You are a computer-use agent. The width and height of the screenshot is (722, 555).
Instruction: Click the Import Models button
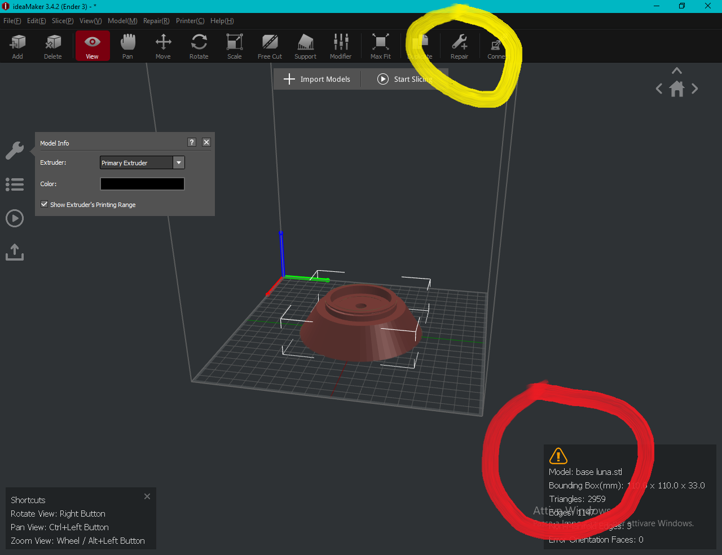click(317, 79)
